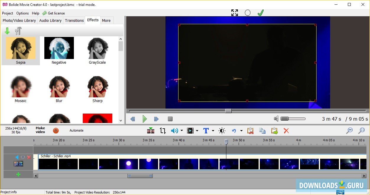
Task: Delete the selected clip with the red X
Action: coord(286,130)
